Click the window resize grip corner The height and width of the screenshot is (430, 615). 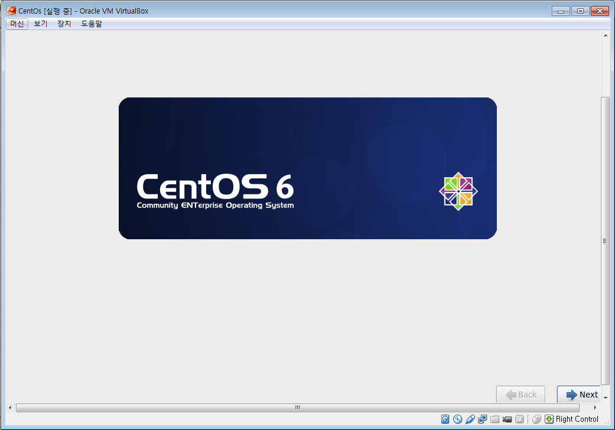tap(606, 421)
